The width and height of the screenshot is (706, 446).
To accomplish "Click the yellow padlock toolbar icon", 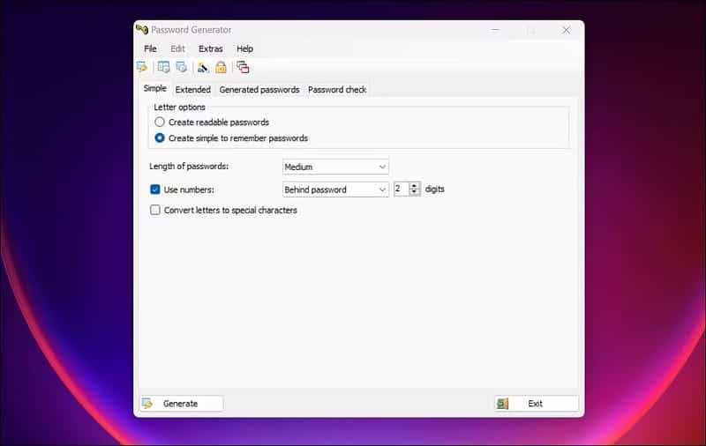I will pyautogui.click(x=221, y=68).
